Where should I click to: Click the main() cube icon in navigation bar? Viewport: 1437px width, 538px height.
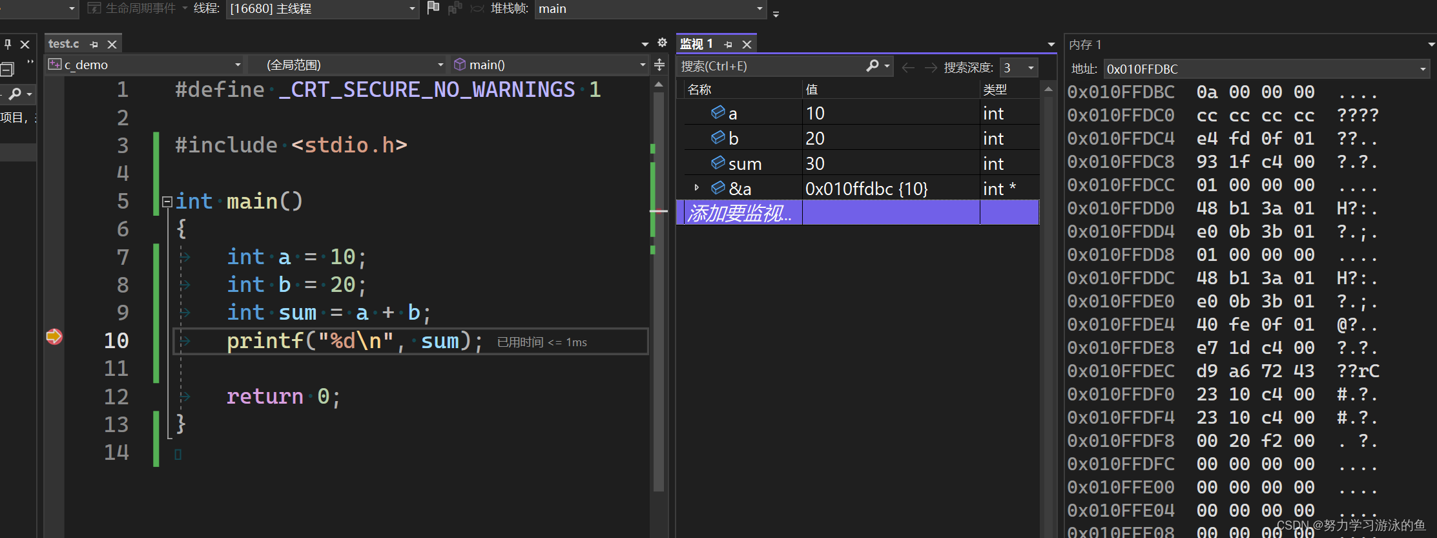(x=460, y=65)
